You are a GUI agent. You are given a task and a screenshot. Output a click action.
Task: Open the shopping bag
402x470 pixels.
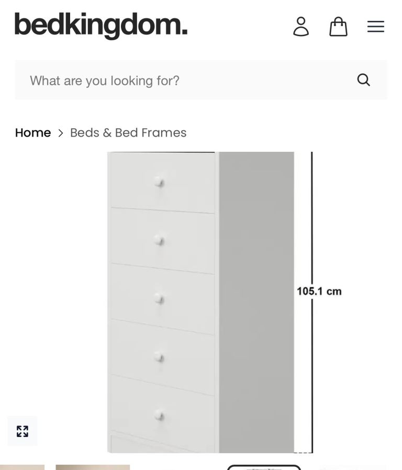pos(338,26)
